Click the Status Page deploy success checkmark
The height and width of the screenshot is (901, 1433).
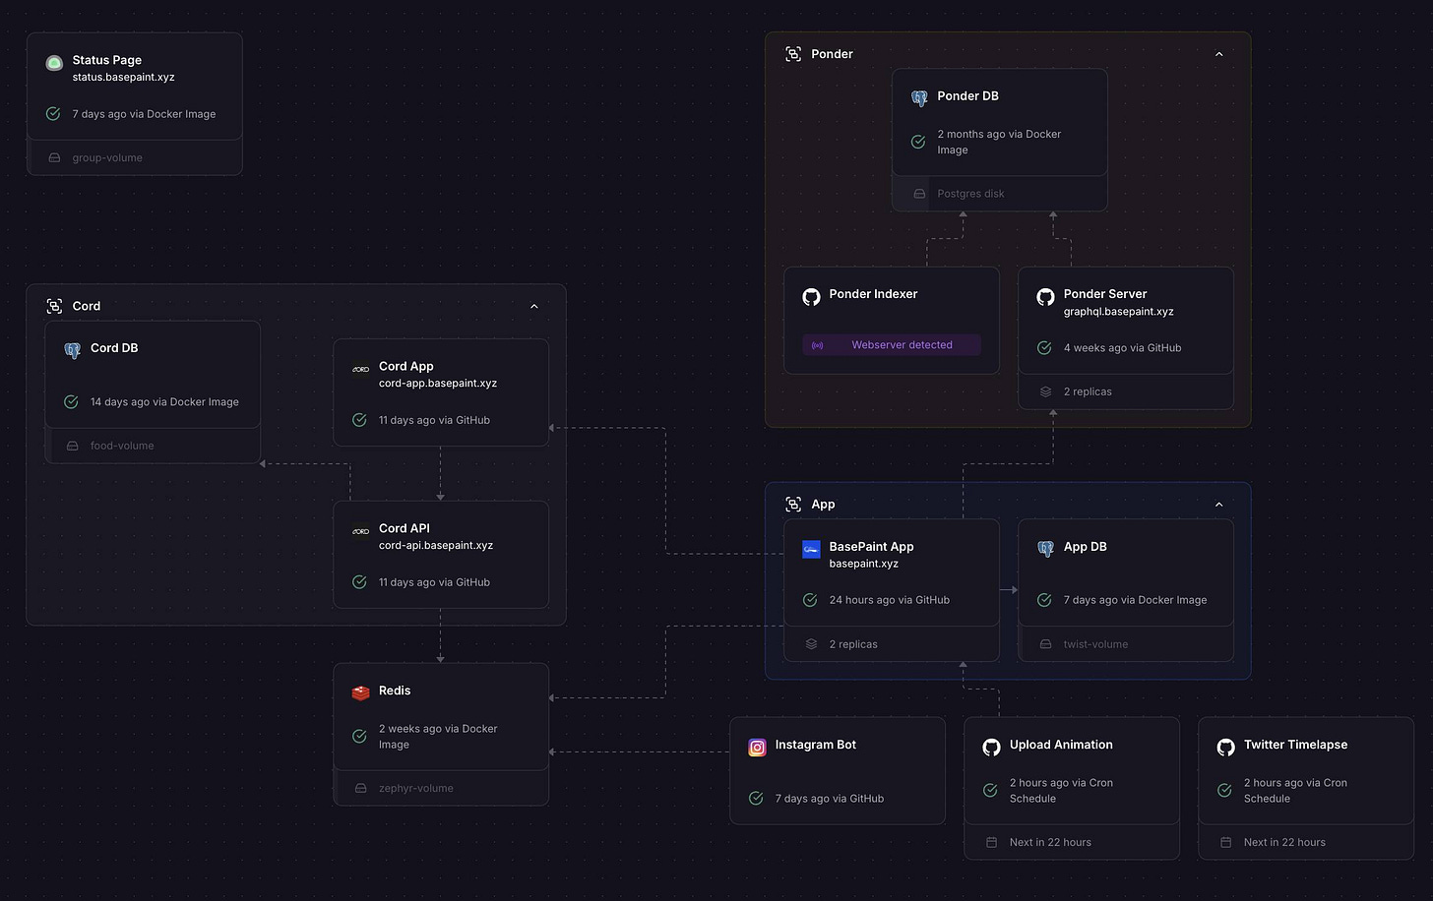[x=53, y=114]
